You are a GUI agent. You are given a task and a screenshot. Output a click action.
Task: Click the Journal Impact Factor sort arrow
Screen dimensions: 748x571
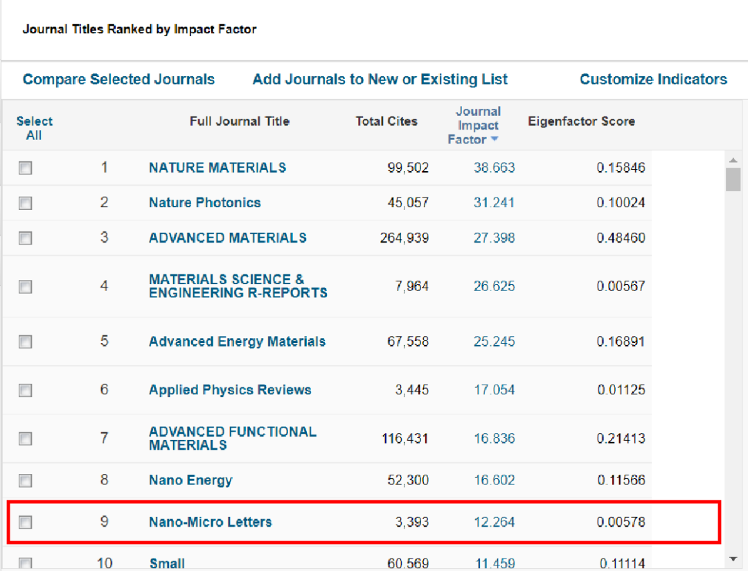pyautogui.click(x=495, y=139)
